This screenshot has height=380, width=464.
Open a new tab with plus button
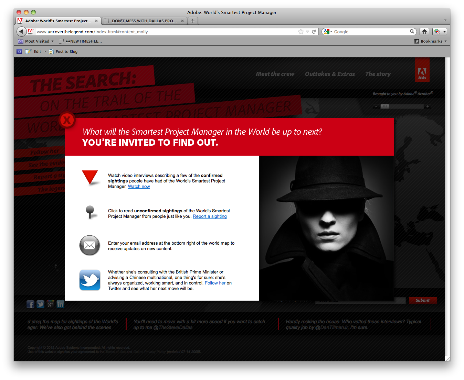tap(193, 21)
